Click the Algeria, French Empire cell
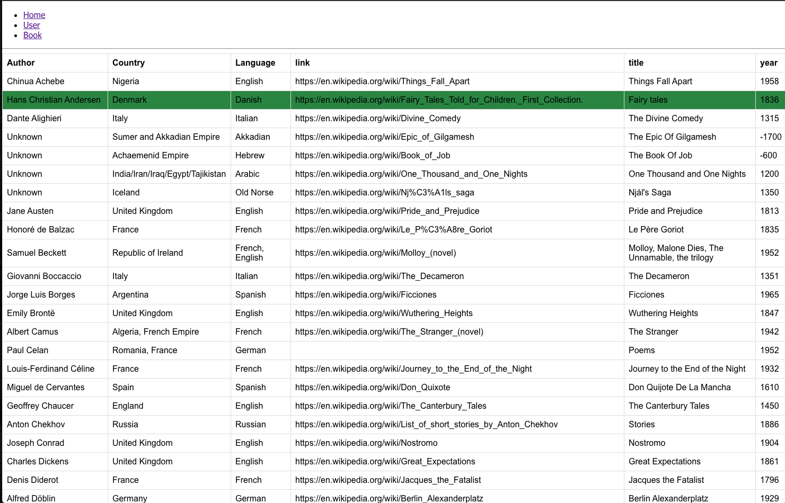 [x=169, y=332]
